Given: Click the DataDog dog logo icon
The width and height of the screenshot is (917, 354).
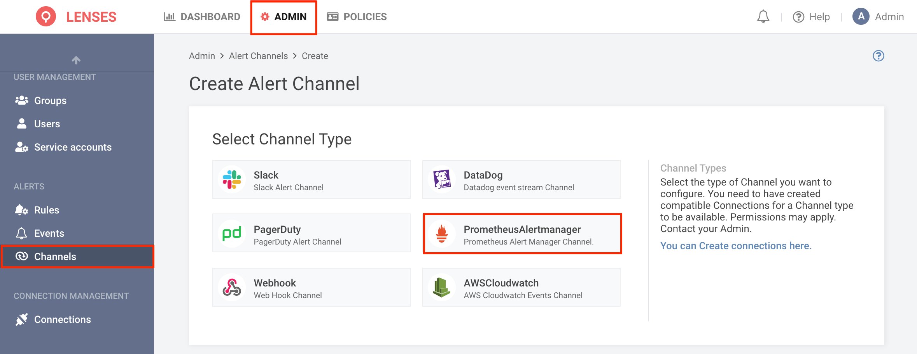Looking at the screenshot, I should 442,179.
